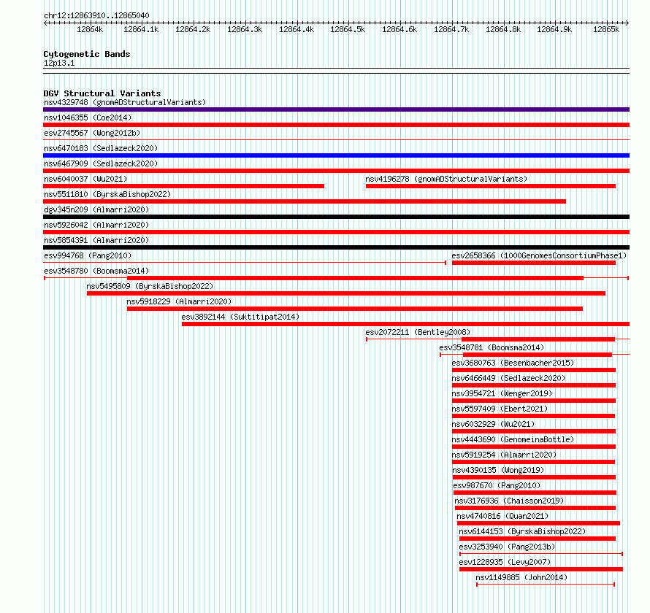Open esv3892144 (Suktitipat2014) label

240,317
